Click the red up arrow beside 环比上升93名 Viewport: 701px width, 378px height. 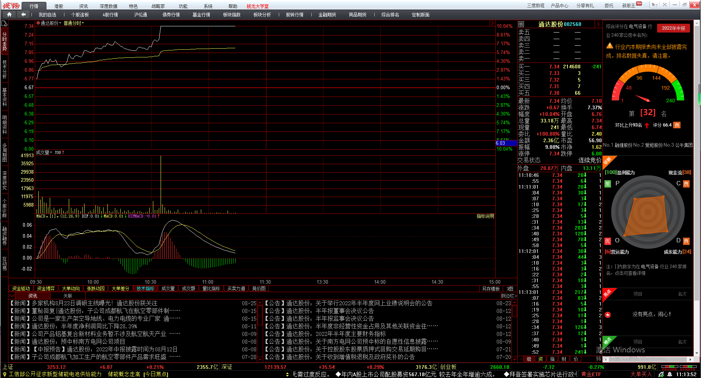647,125
